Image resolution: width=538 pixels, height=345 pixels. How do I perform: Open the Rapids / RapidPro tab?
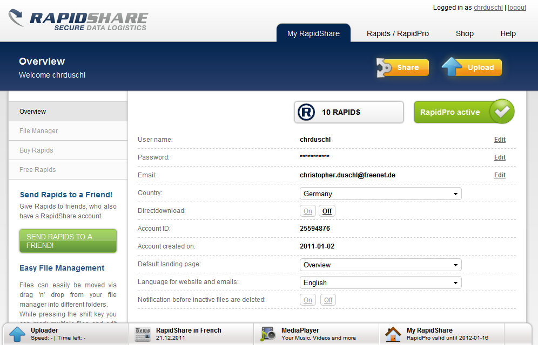[x=398, y=33]
